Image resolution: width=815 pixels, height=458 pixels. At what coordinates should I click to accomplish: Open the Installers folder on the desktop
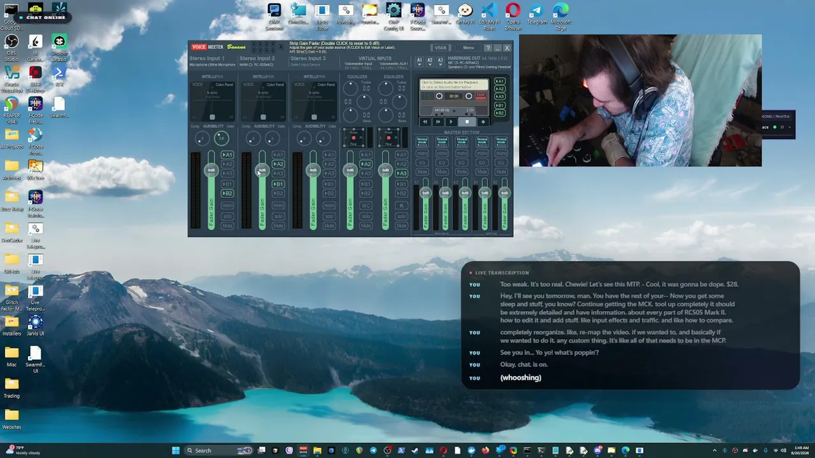pyautogui.click(x=11, y=327)
